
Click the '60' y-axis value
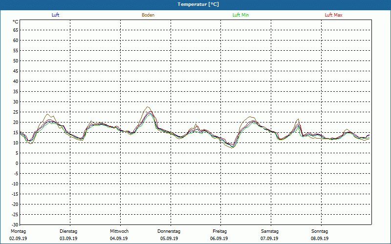[16, 41]
